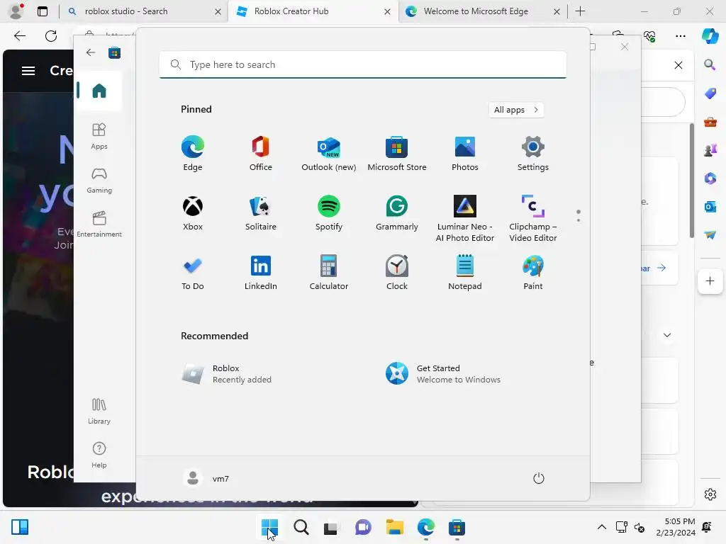The image size is (726, 544).
Task: Open Edge Copilot sidebar button
Action: 710,35
